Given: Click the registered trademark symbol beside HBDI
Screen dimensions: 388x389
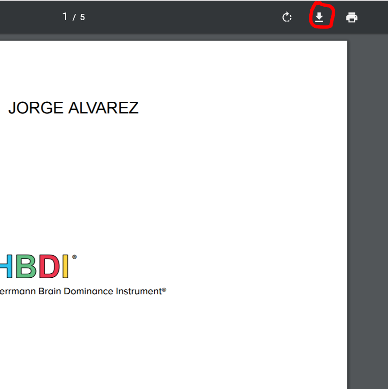Looking at the screenshot, I should (x=74, y=257).
